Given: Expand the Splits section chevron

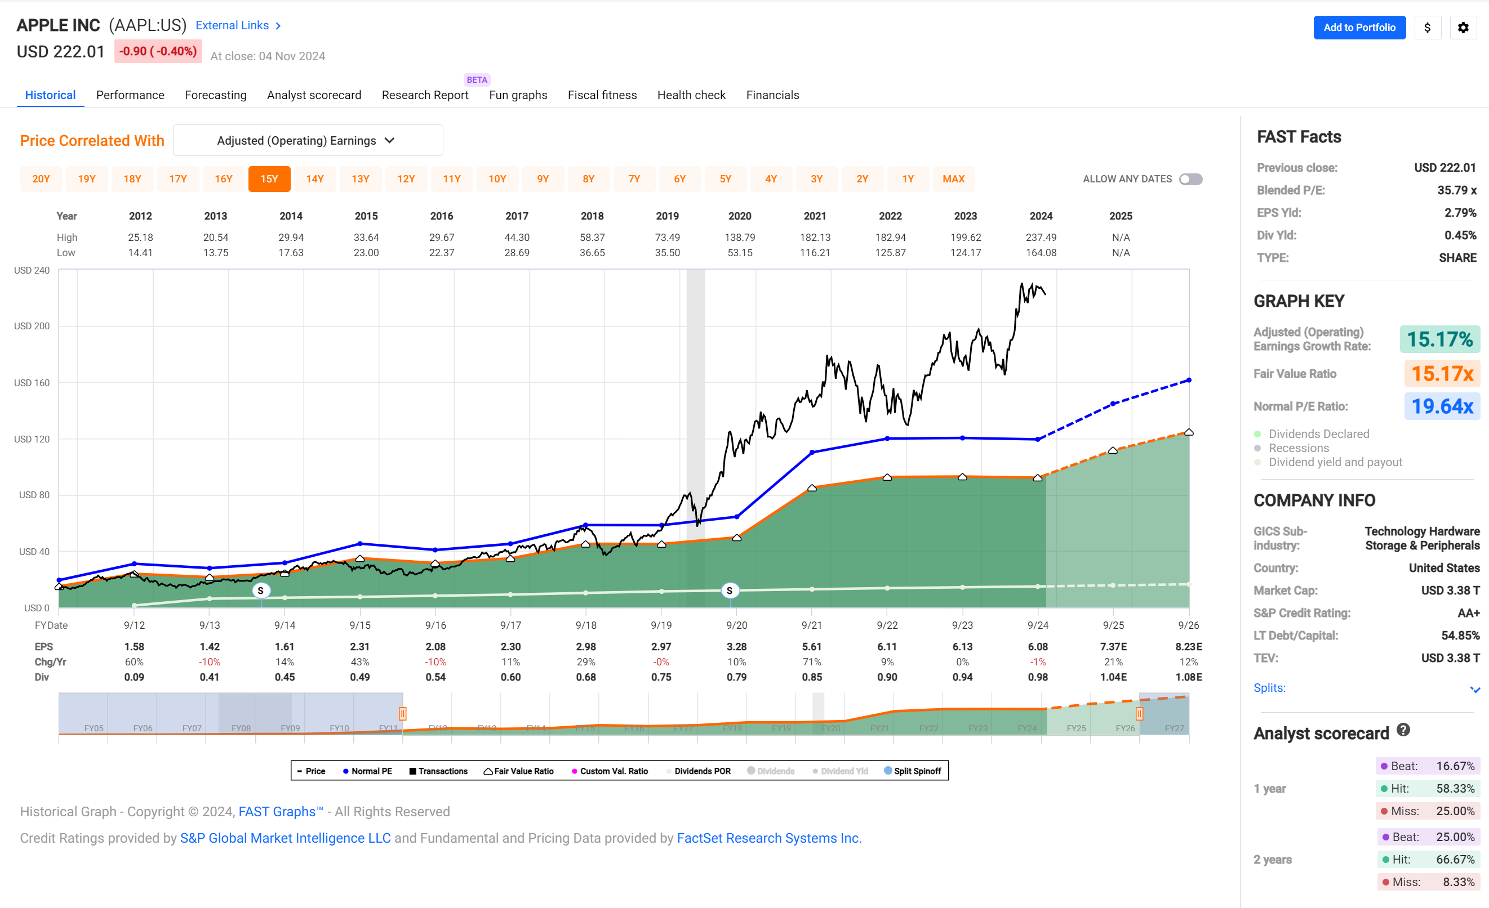Looking at the screenshot, I should click(1474, 689).
